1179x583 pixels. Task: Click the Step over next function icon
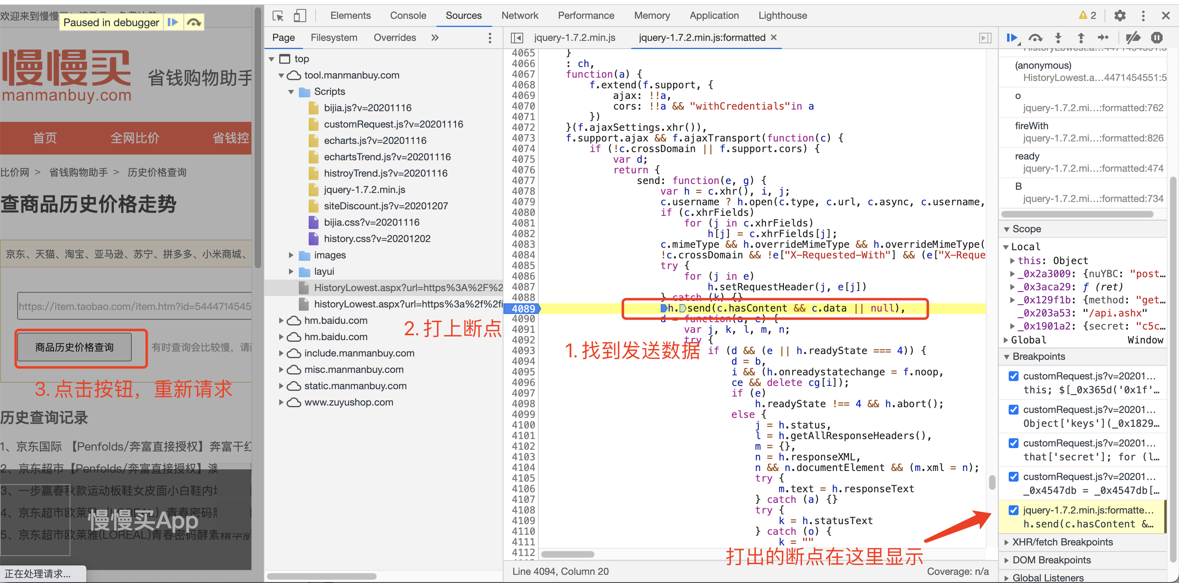coord(1035,38)
